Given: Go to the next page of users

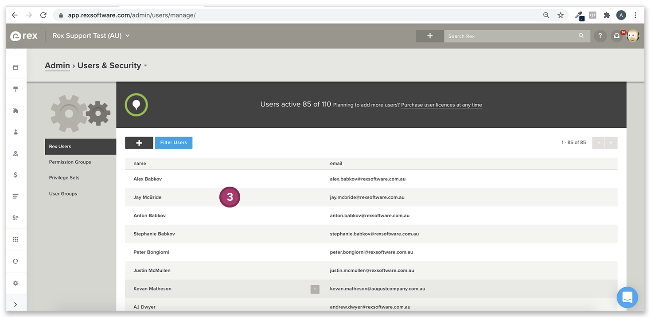Looking at the screenshot, I should (611, 143).
